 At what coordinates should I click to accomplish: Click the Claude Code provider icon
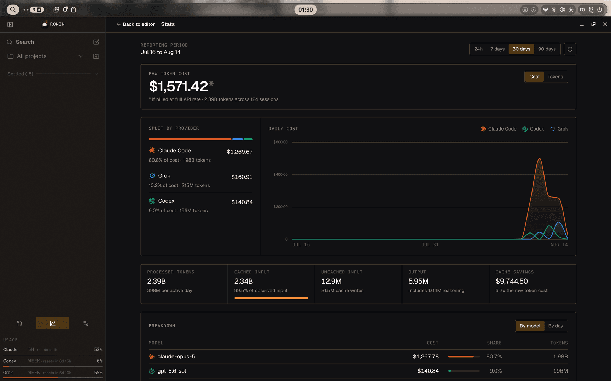pyautogui.click(x=152, y=151)
